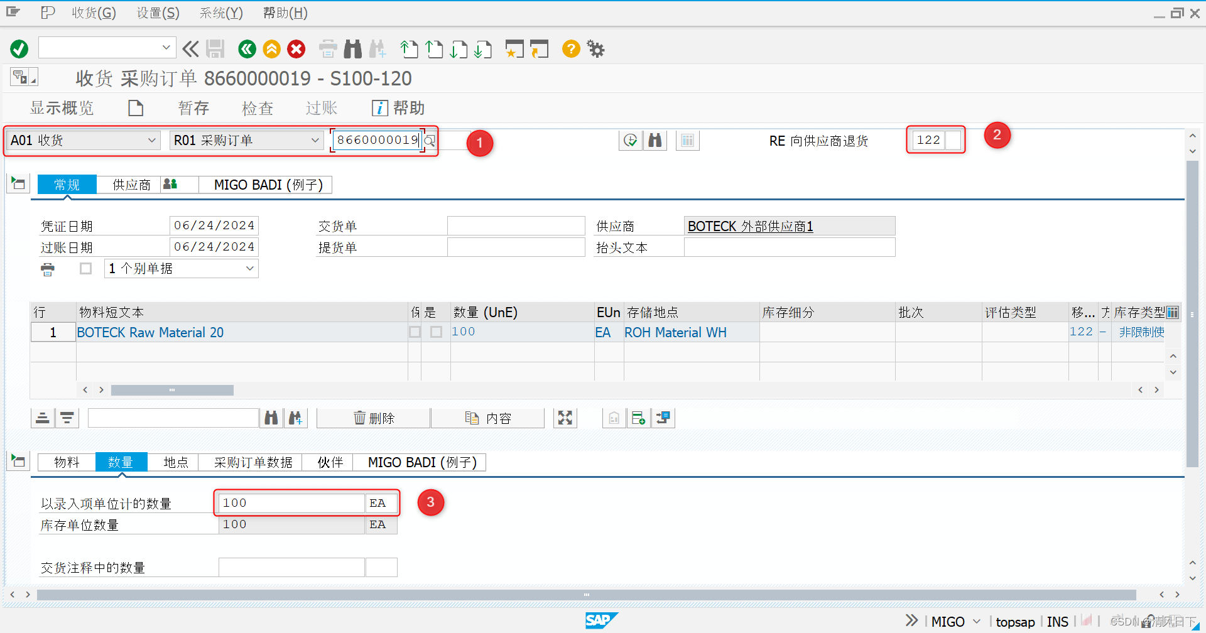The image size is (1206, 633).
Task: Click the collective slip printer icon
Action: [x=48, y=269]
